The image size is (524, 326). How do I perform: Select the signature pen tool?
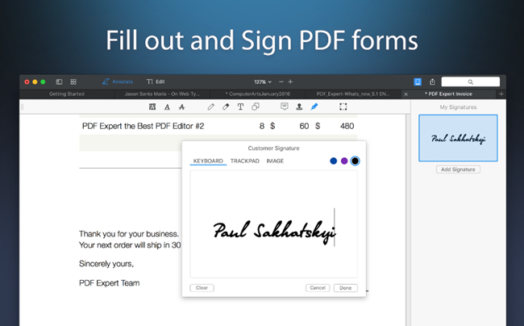point(314,107)
